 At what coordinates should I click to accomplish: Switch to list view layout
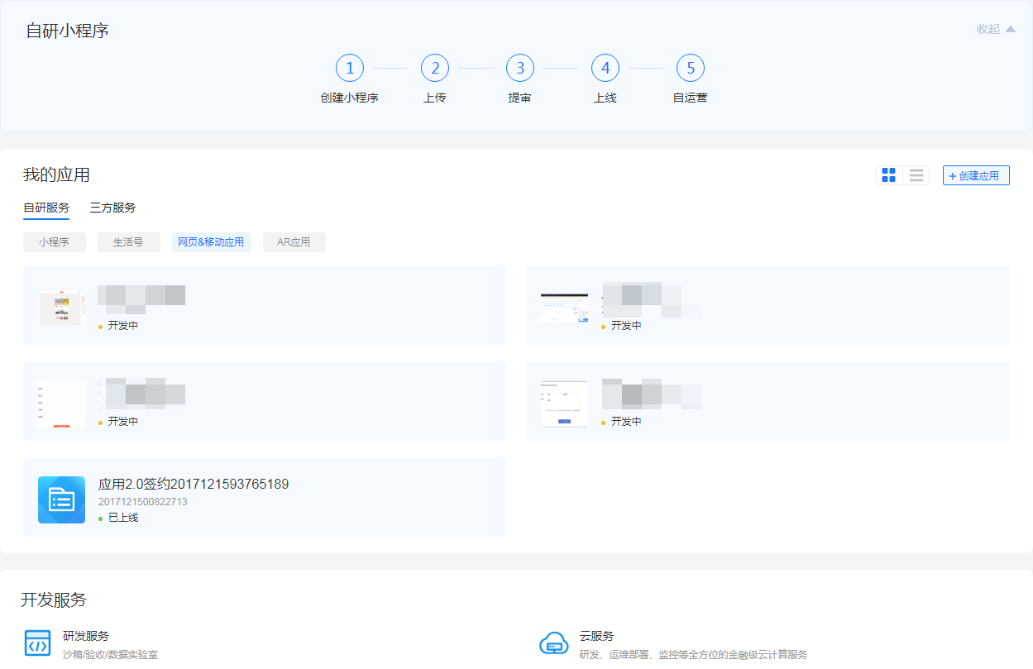point(916,175)
